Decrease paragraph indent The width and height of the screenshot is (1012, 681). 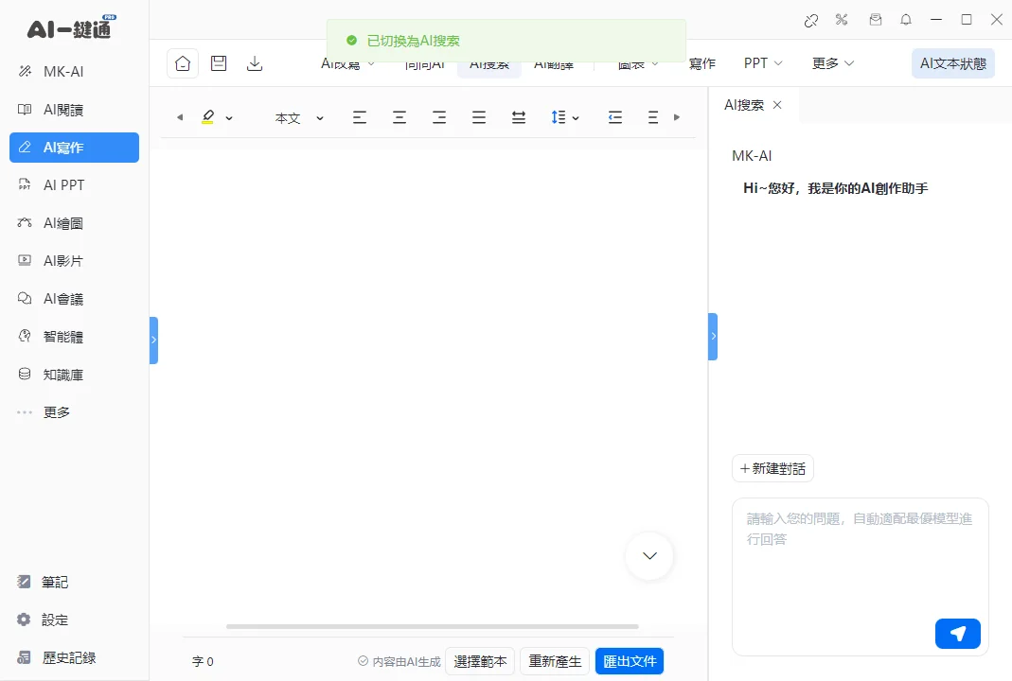(x=615, y=117)
